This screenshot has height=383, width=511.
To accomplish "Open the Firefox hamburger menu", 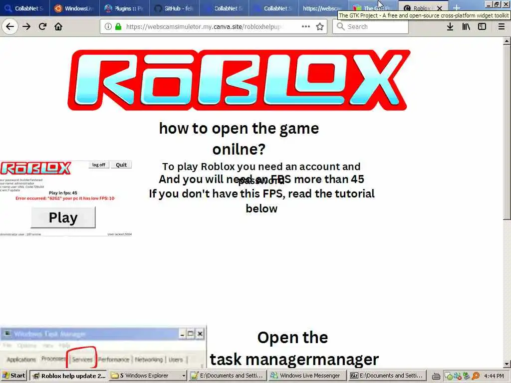I will tap(501, 26).
